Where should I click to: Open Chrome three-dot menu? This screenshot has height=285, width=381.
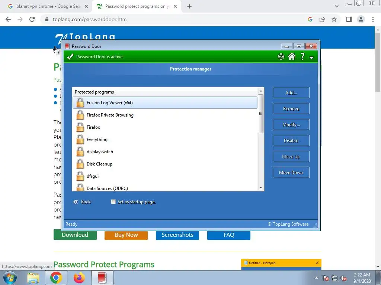coord(373,19)
